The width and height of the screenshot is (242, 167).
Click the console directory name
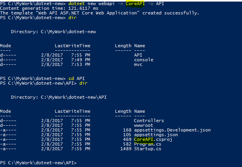(143, 60)
